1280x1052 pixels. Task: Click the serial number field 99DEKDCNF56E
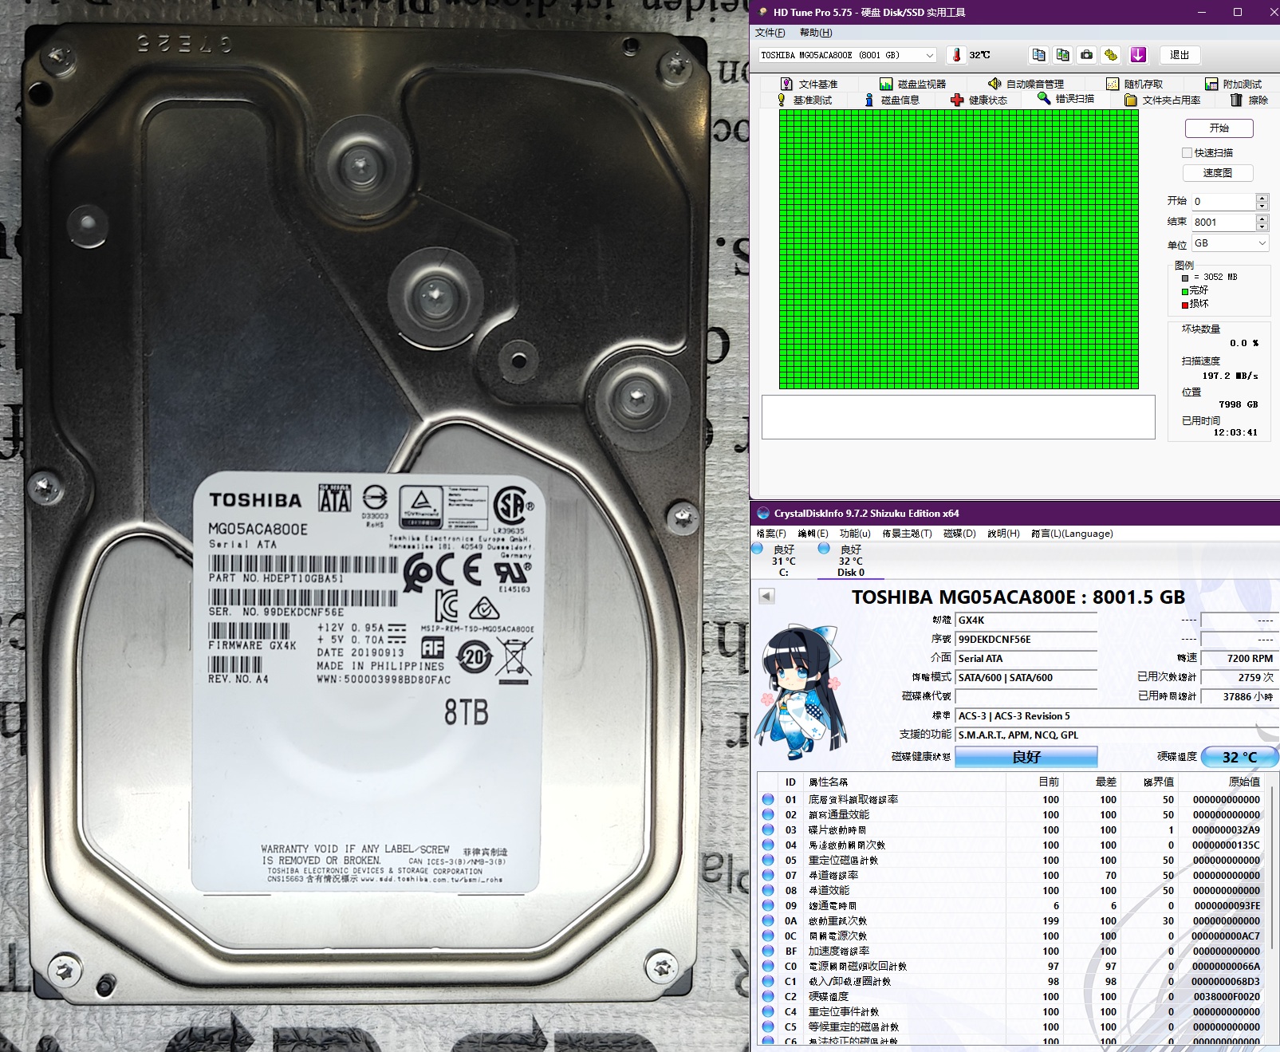point(1026,640)
